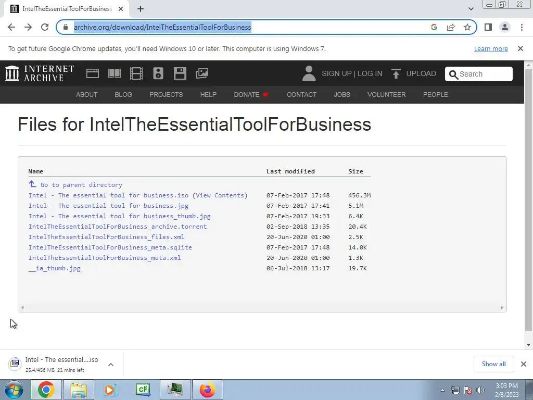The image size is (533, 400).
Task: Click Show all downloads
Action: [x=493, y=364]
